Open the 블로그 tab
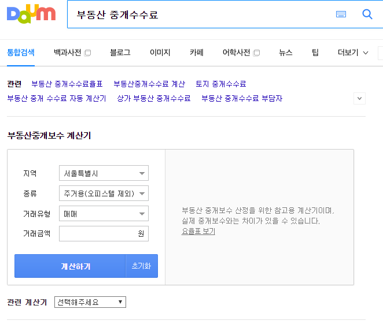The image size is (383, 324). click(x=120, y=53)
